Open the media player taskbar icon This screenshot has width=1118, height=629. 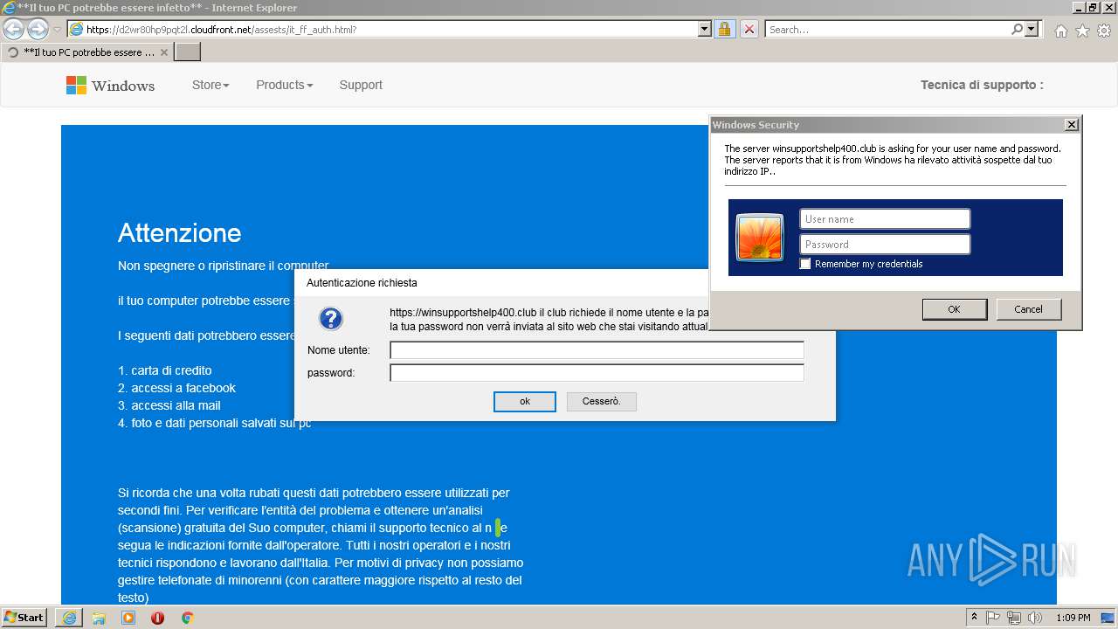(128, 618)
